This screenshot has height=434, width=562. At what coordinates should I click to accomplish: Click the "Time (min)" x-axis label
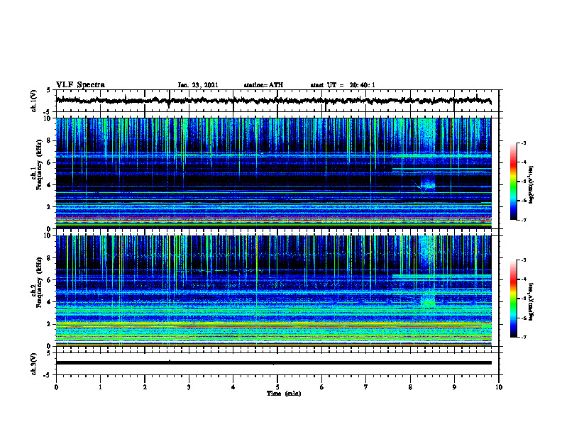tap(284, 394)
